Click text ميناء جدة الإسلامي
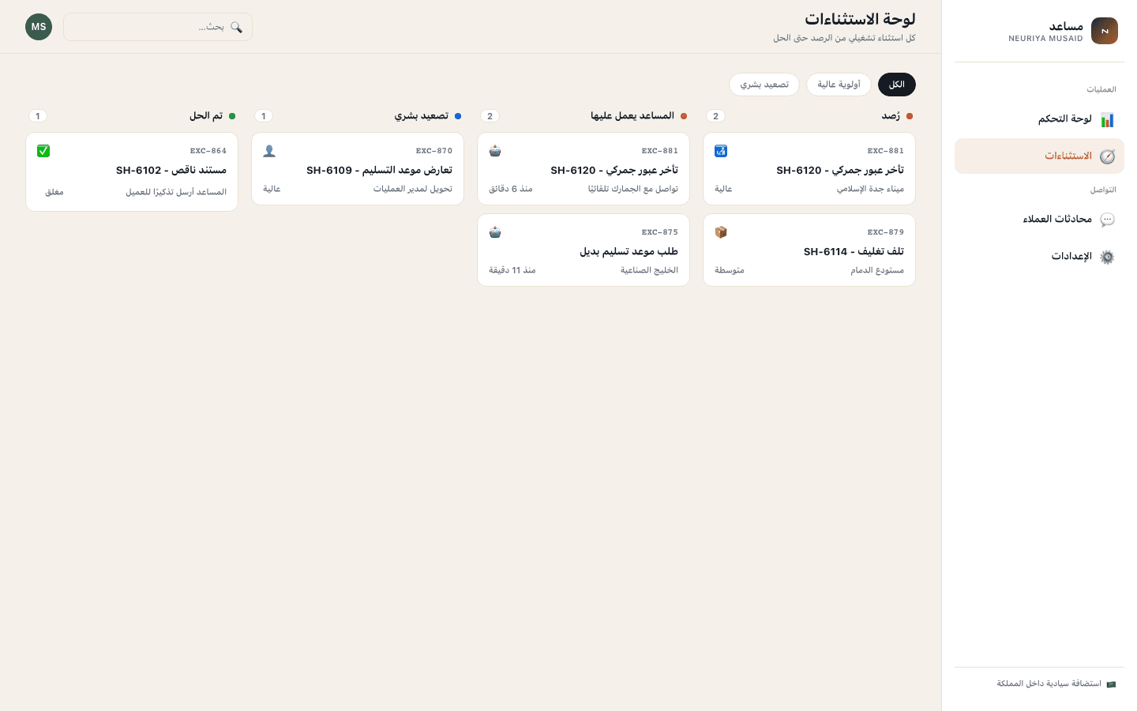Screen dimensions: 1137x711 [870, 189]
